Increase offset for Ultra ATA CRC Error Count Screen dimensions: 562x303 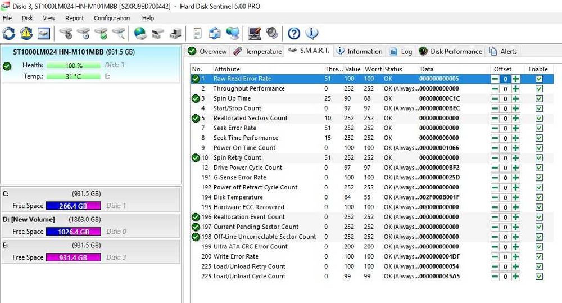coord(515,247)
